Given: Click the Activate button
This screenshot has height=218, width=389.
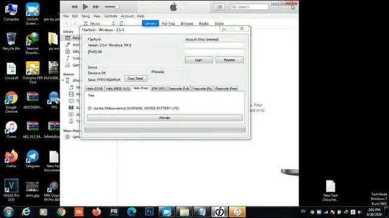Looking at the screenshot, I should 165,117.
